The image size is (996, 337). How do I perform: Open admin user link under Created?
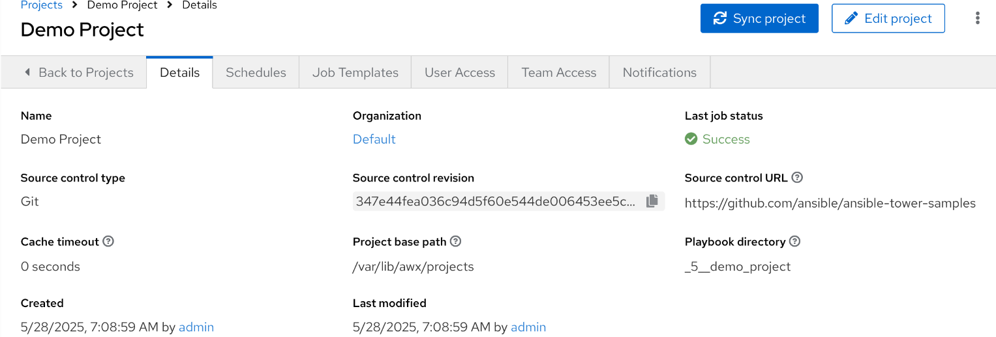click(196, 327)
